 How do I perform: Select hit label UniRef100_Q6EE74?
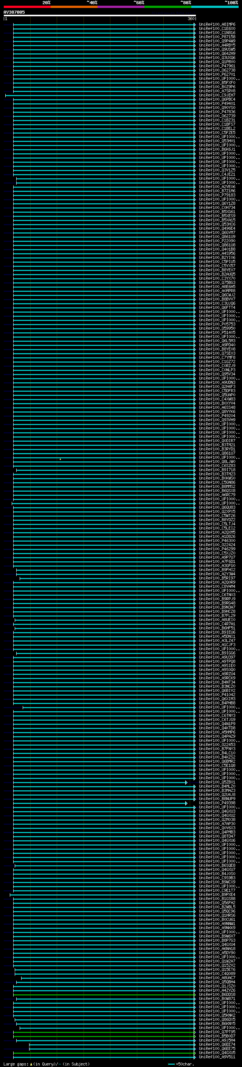[217, 1045]
